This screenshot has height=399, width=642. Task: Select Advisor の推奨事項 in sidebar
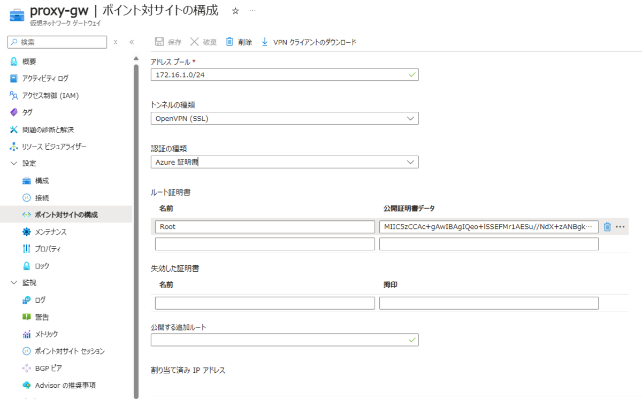[66, 385]
